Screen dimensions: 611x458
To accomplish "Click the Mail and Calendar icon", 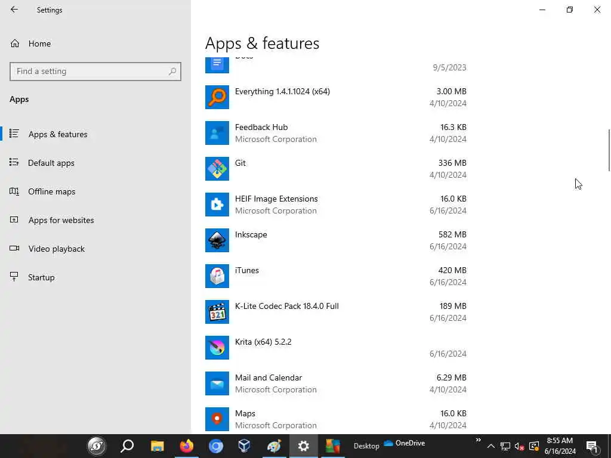I will pos(217,383).
